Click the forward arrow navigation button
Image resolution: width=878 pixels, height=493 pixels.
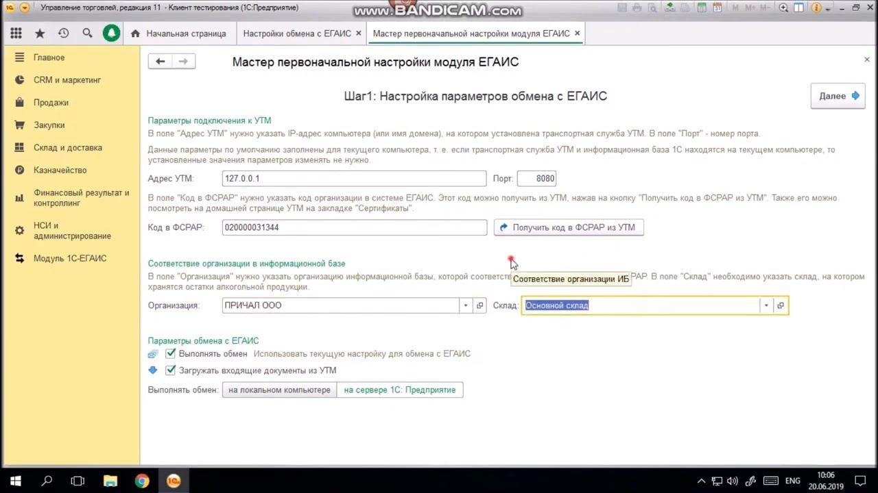coord(183,62)
